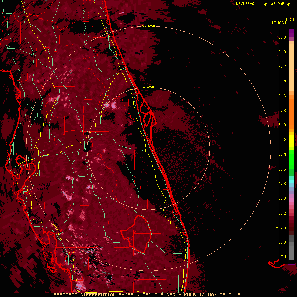The width and height of the screenshot is (297, 297).
Task: Click the 1.8 value on the scale
Action: pos(282,184)
